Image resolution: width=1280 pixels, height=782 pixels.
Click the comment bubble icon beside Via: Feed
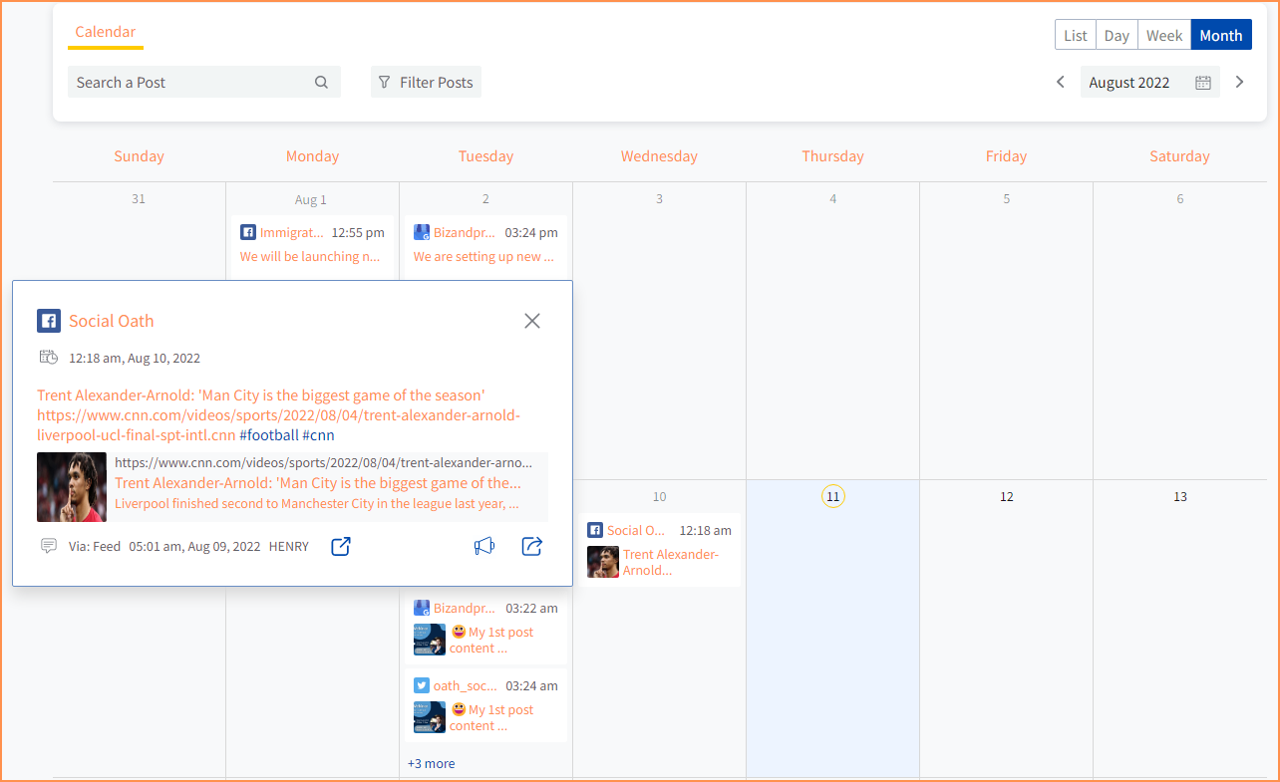(x=48, y=546)
